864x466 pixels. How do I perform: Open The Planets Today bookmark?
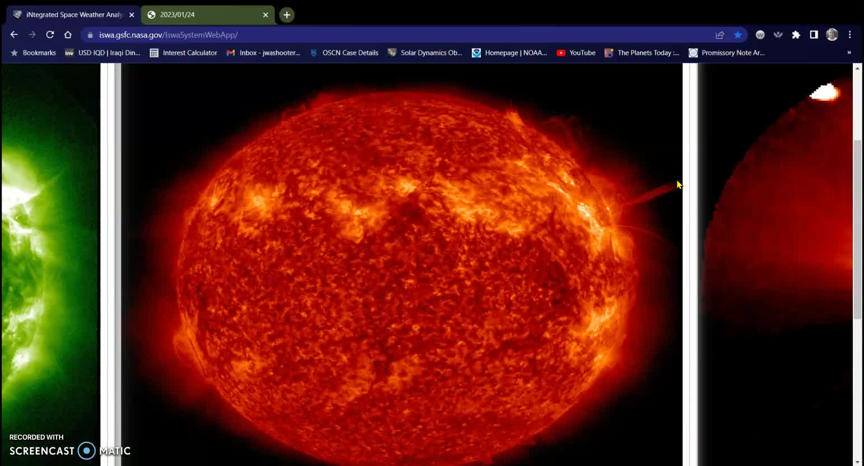click(642, 53)
